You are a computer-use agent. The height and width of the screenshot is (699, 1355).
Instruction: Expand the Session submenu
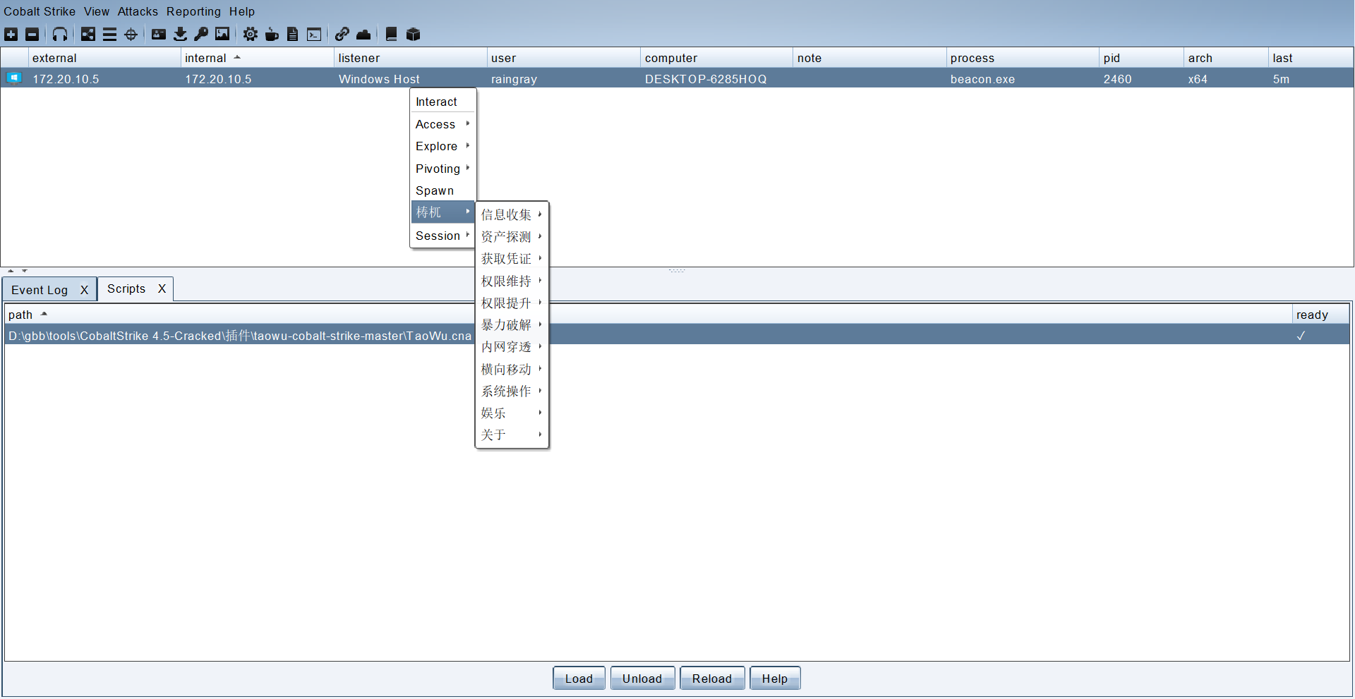tap(443, 236)
